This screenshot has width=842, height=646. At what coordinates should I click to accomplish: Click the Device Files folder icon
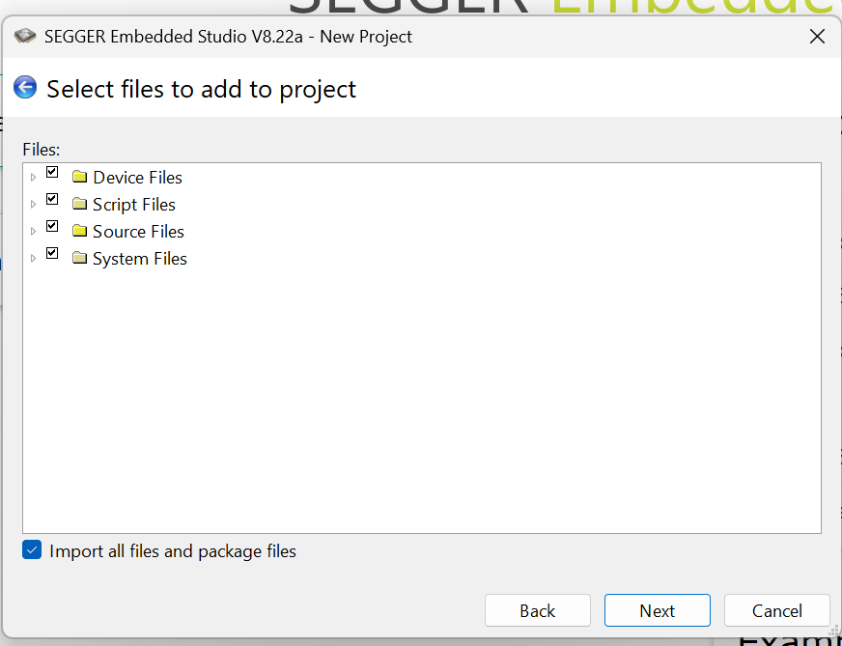[x=79, y=178]
